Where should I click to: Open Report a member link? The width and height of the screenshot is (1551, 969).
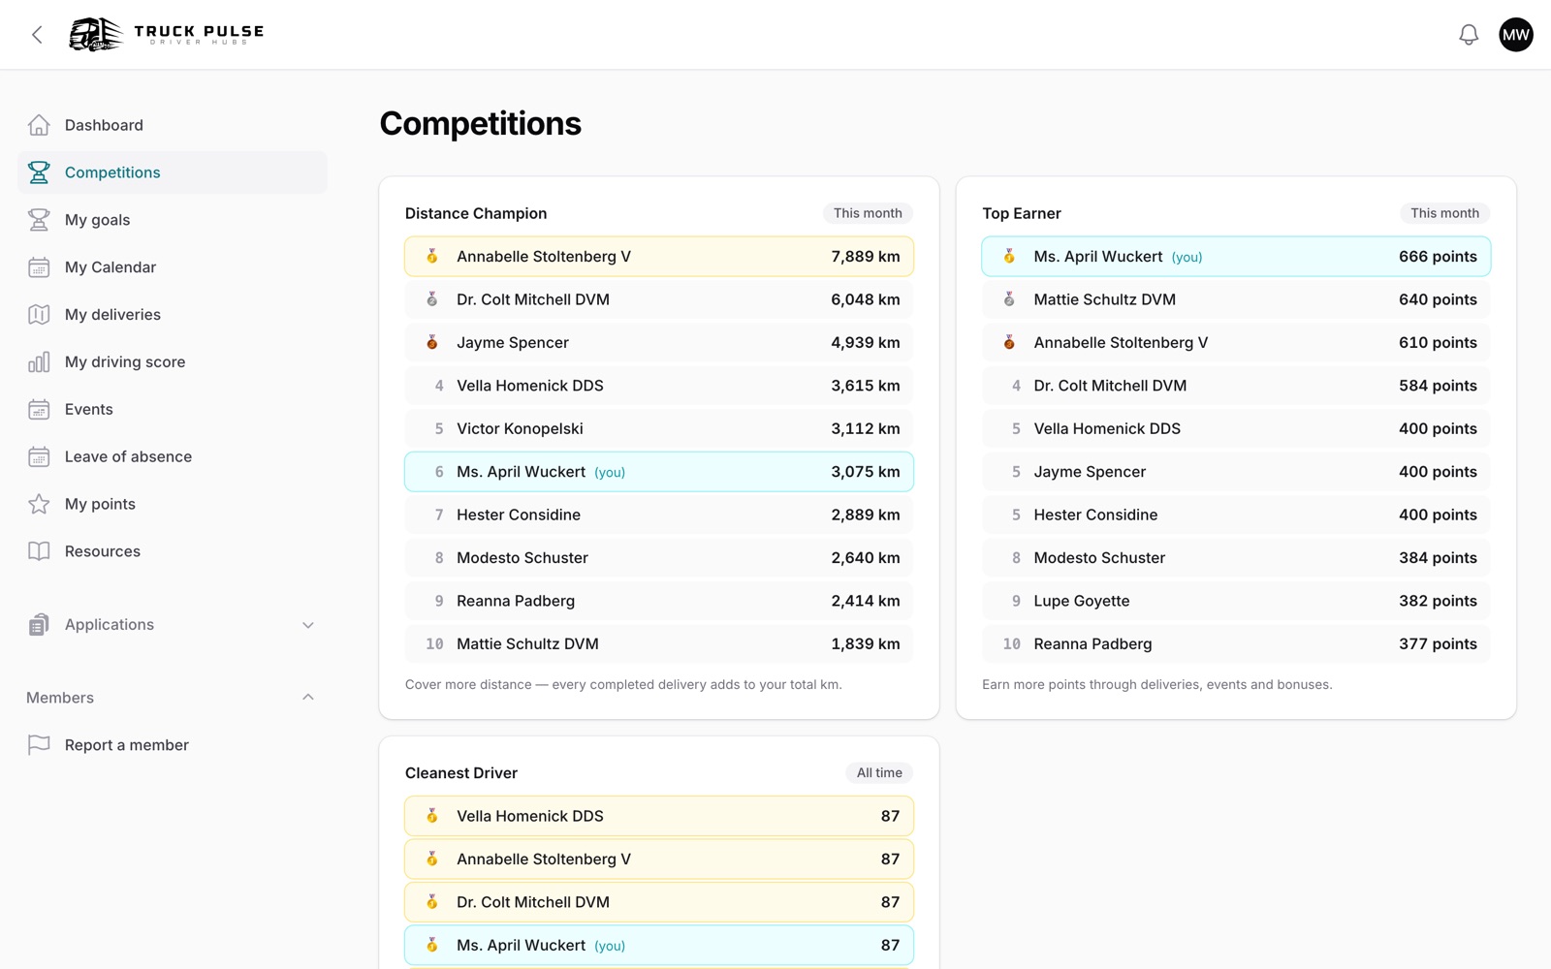pyautogui.click(x=173, y=745)
